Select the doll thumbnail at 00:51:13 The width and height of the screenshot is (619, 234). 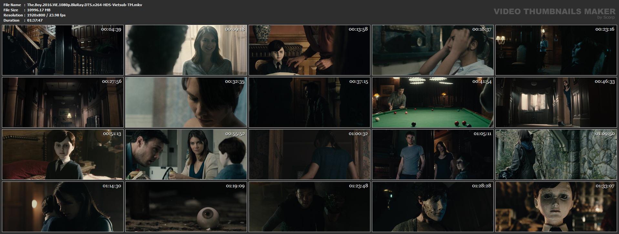(63, 155)
